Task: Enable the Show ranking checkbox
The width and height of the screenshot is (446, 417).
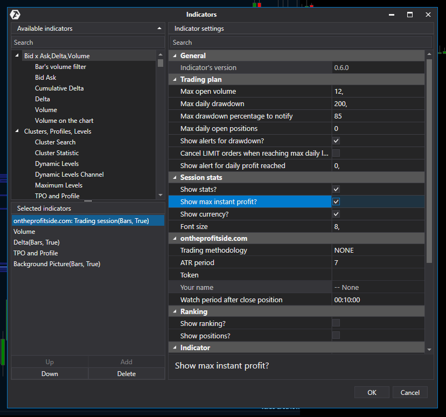Action: [336, 323]
